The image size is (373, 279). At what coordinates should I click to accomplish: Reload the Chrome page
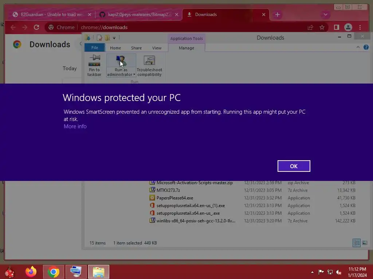36,27
